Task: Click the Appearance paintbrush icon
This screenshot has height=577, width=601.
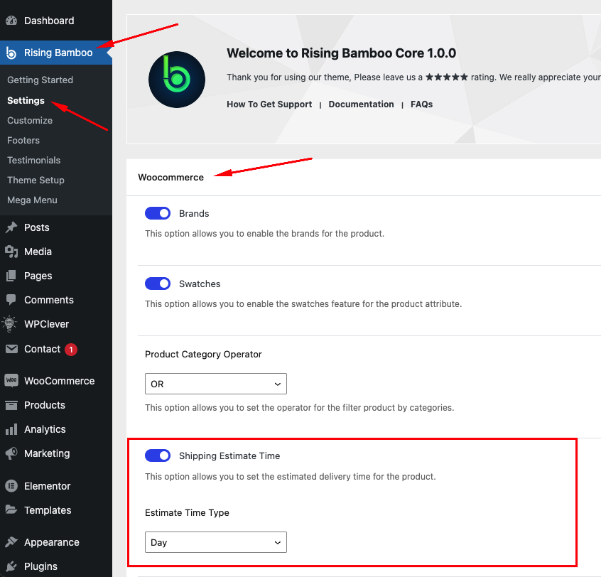Action: tap(11, 542)
